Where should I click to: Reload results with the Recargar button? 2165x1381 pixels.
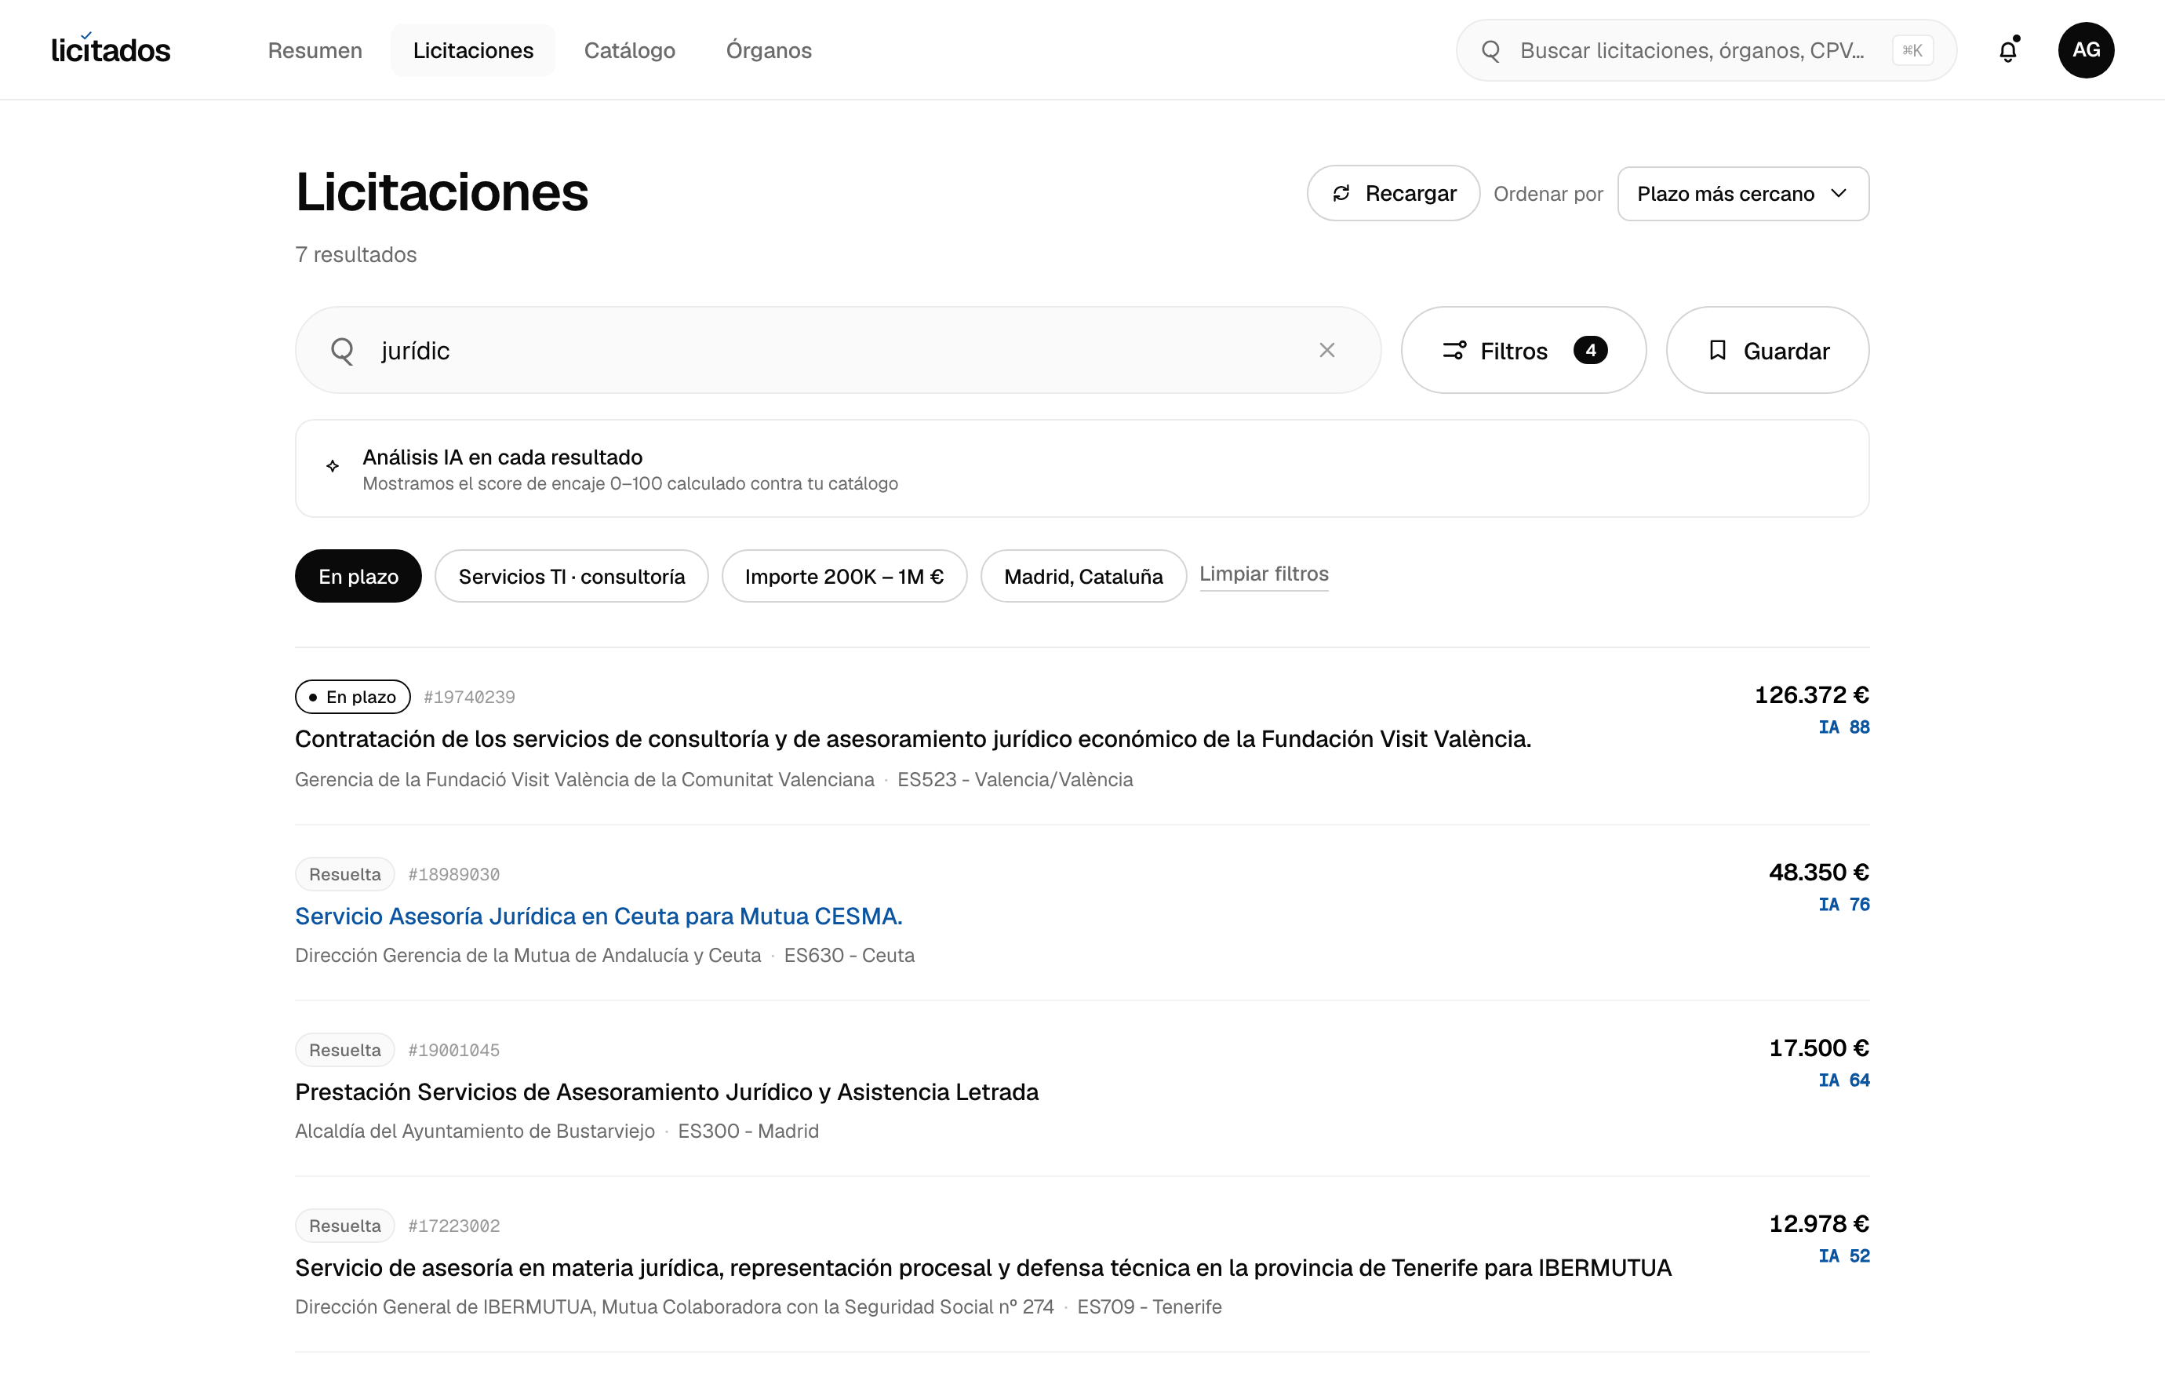pyautogui.click(x=1392, y=193)
